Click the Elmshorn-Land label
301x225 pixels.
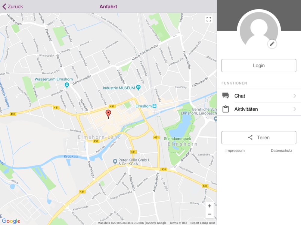coord(99,137)
